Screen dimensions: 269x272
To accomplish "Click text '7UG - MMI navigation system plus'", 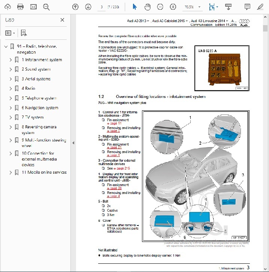I will (x=122, y=103).
